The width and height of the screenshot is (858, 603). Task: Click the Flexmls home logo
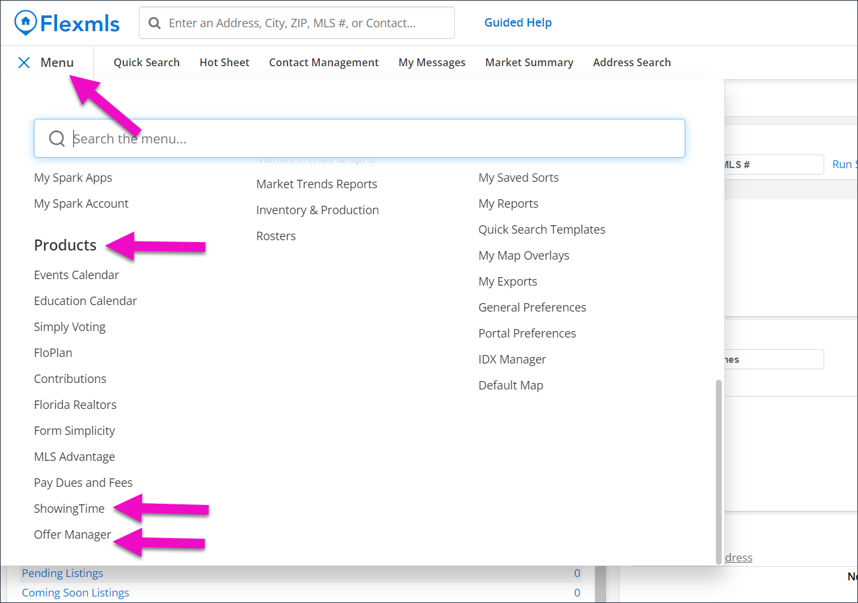point(67,23)
